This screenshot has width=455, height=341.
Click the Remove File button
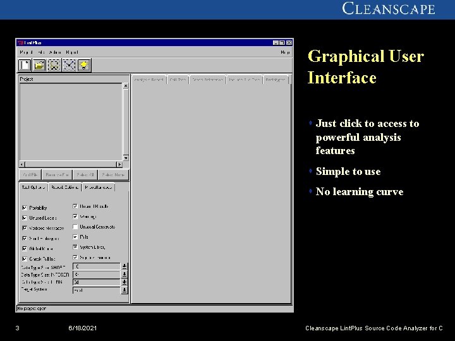pos(57,175)
